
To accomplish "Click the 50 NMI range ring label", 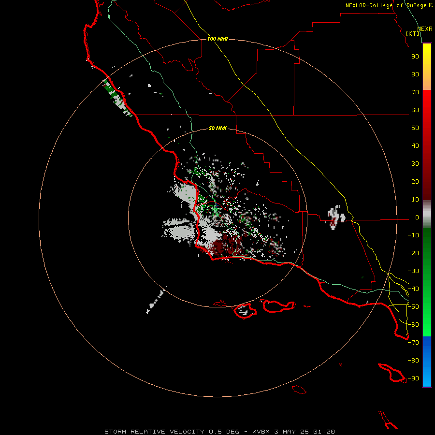I will [217, 128].
